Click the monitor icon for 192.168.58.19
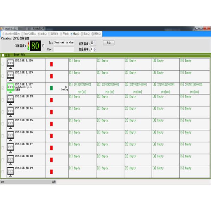 (x=11, y=172)
